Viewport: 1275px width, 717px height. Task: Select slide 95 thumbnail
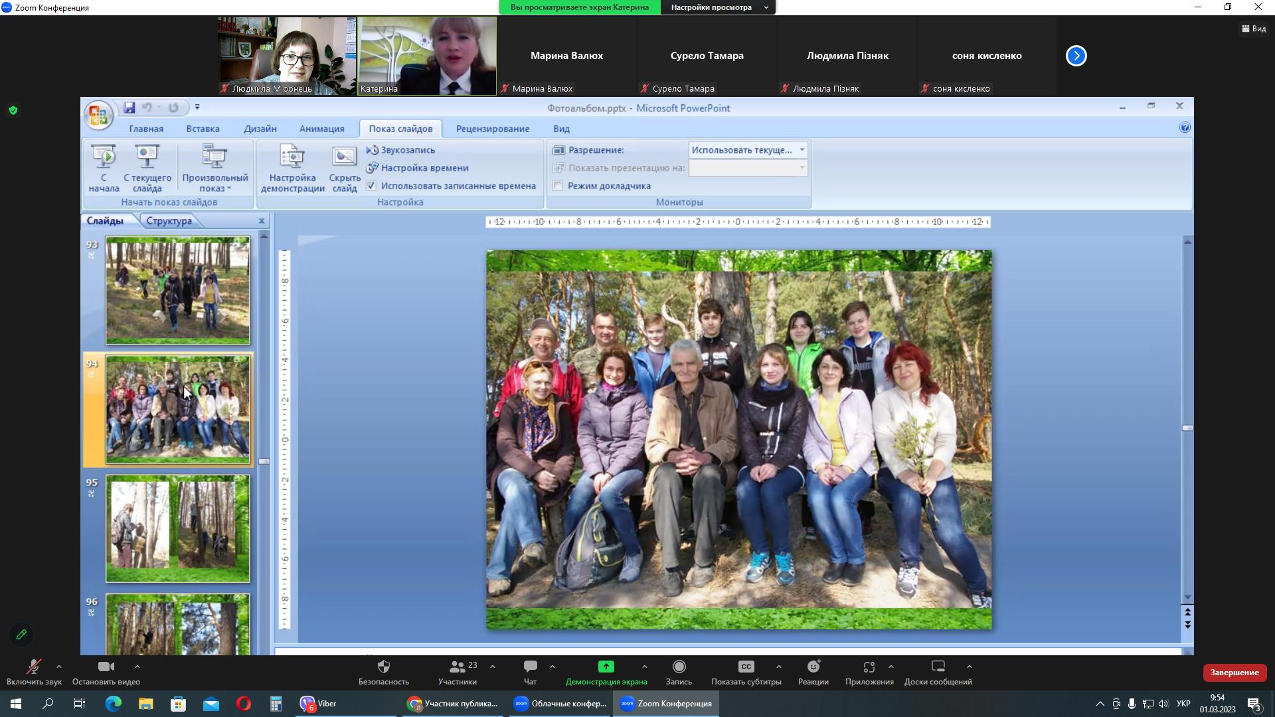177,528
